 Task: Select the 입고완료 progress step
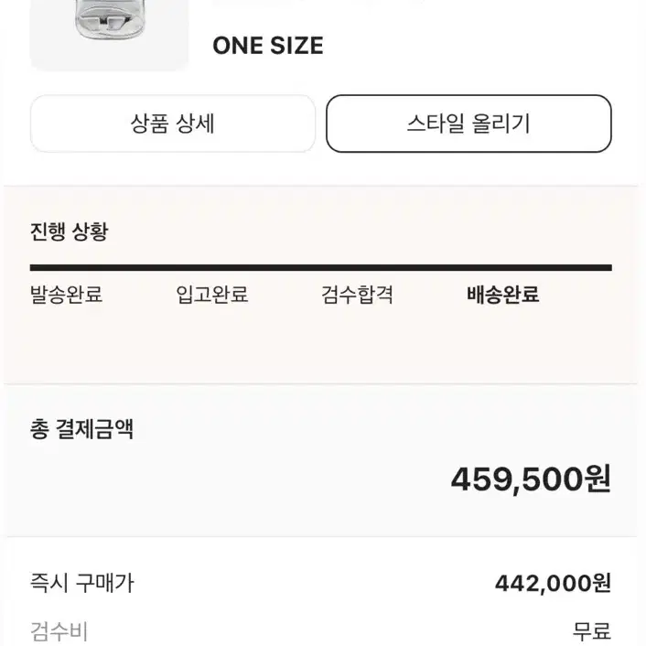coord(212,295)
